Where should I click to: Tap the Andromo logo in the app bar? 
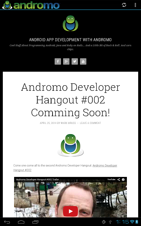(x=31, y=5)
